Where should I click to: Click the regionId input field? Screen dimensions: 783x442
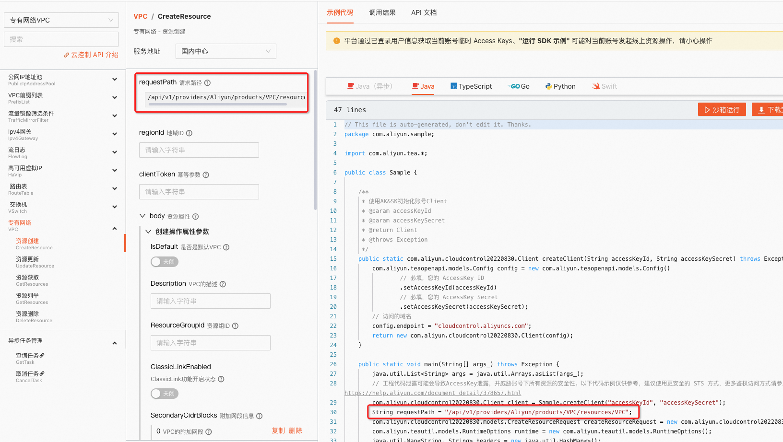(x=199, y=150)
